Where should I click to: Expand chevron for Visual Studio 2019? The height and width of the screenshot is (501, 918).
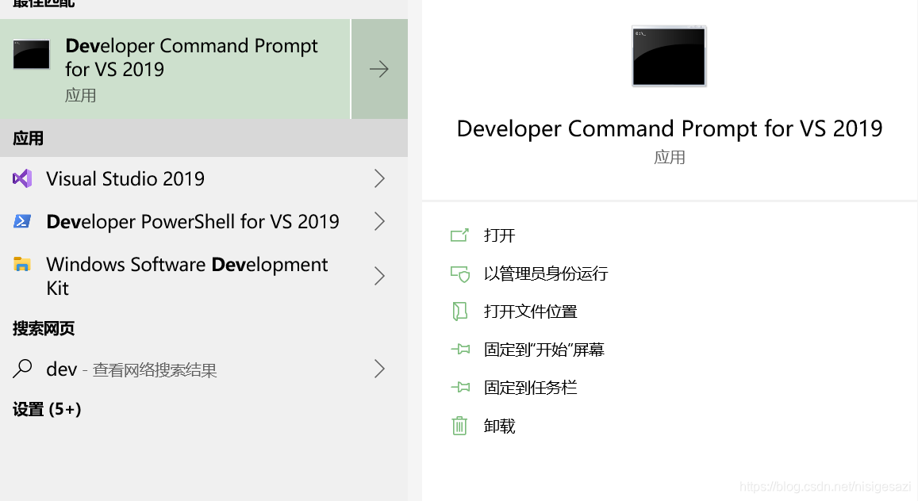click(379, 178)
